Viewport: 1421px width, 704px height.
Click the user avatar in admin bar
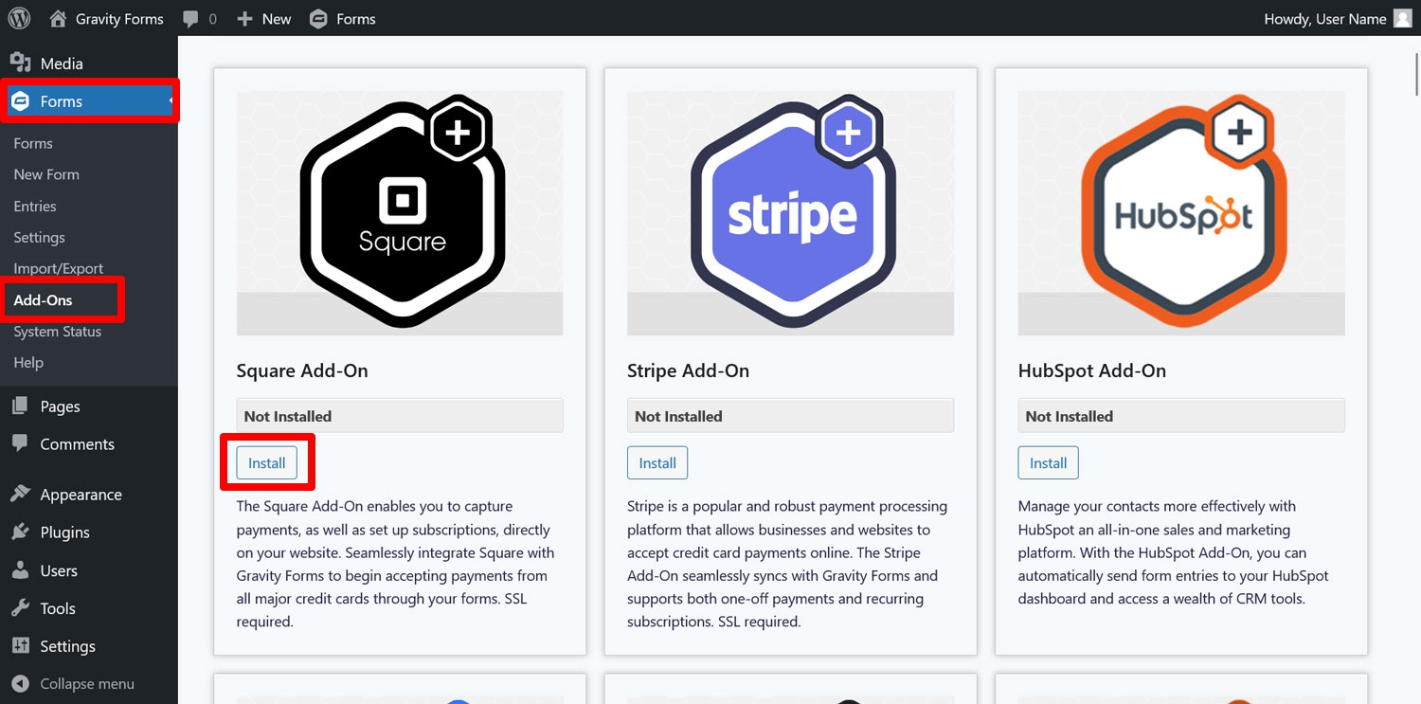pos(1403,19)
